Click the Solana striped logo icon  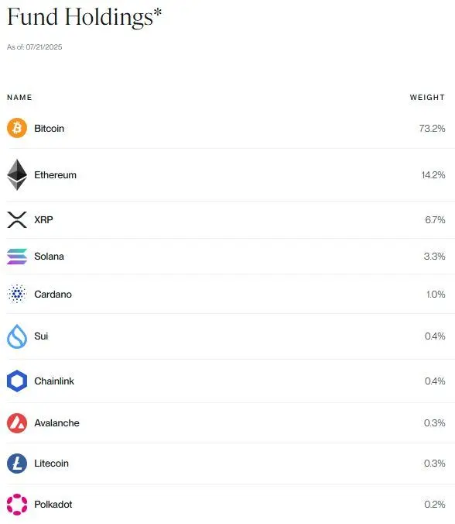(x=17, y=257)
